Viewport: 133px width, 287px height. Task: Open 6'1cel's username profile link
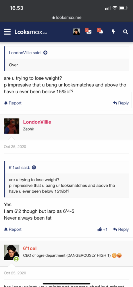(x=30, y=248)
